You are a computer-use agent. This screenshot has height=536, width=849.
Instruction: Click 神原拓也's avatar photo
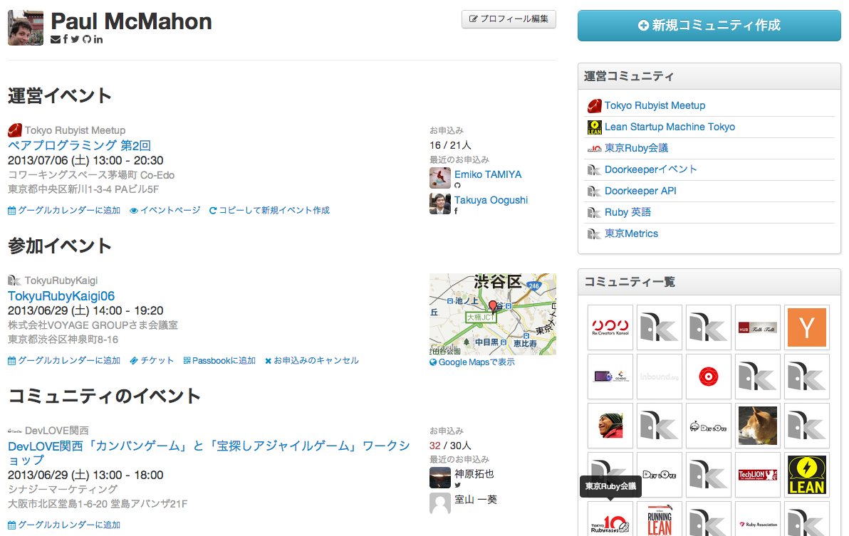coord(440,478)
